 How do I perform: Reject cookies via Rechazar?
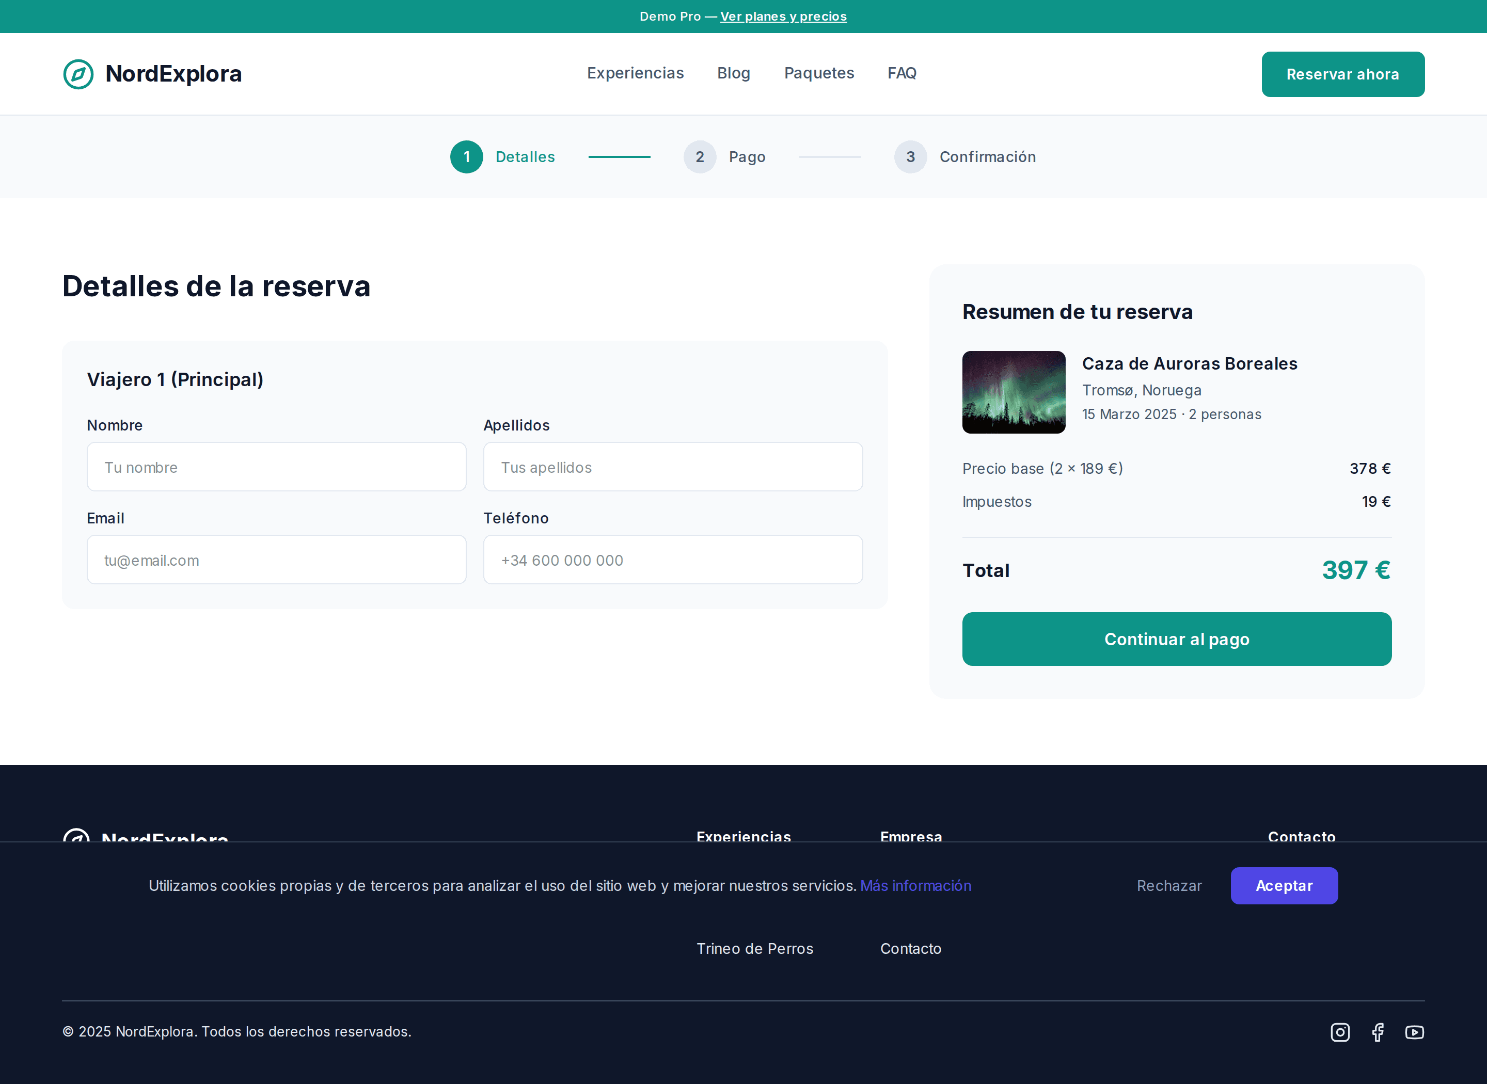point(1169,886)
